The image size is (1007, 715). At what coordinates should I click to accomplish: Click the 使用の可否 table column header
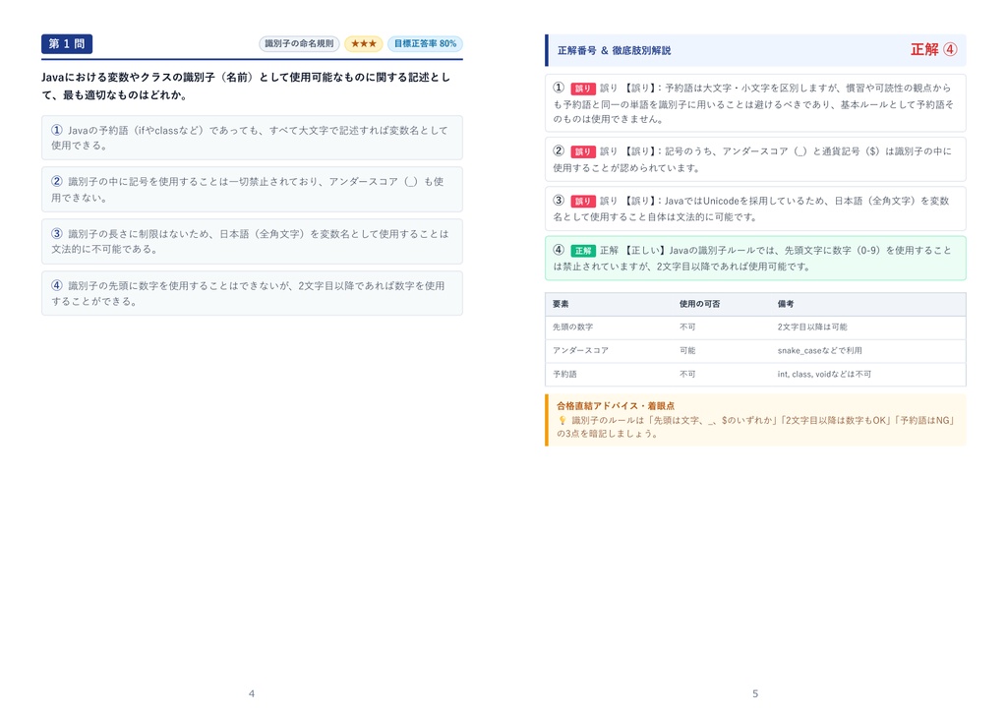(x=699, y=304)
